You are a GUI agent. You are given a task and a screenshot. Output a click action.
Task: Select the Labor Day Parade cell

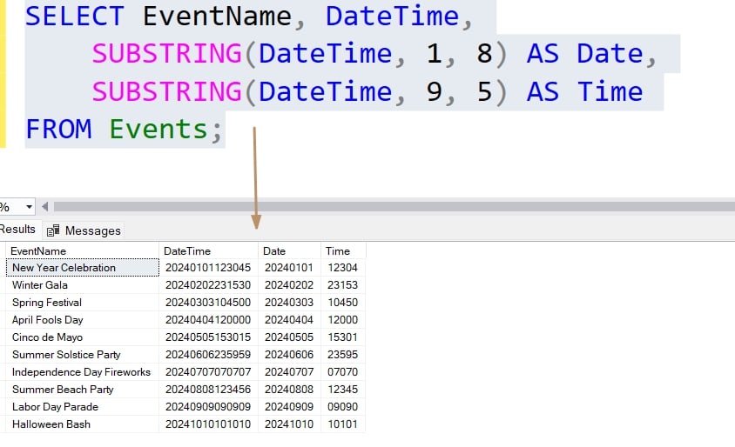(83, 407)
